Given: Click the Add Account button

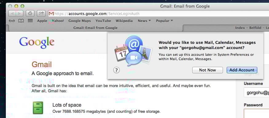Looking at the screenshot, I should tap(242, 70).
